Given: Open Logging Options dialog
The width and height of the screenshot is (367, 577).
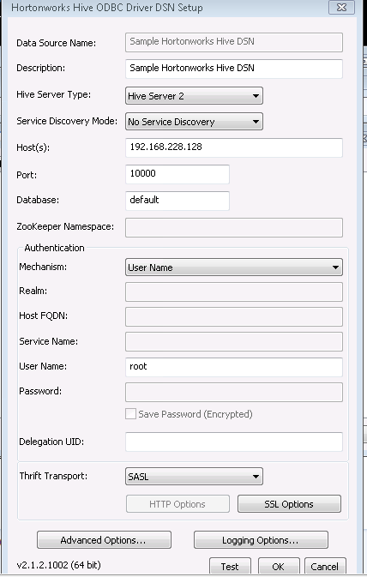Looking at the screenshot, I should [x=261, y=540].
